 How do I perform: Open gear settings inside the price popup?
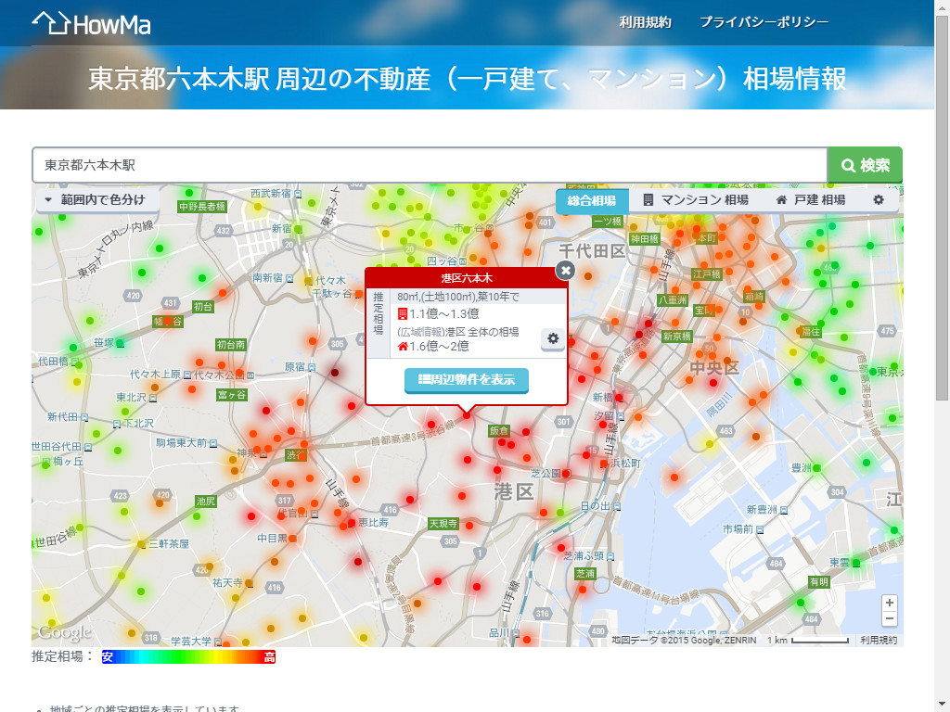click(x=553, y=338)
